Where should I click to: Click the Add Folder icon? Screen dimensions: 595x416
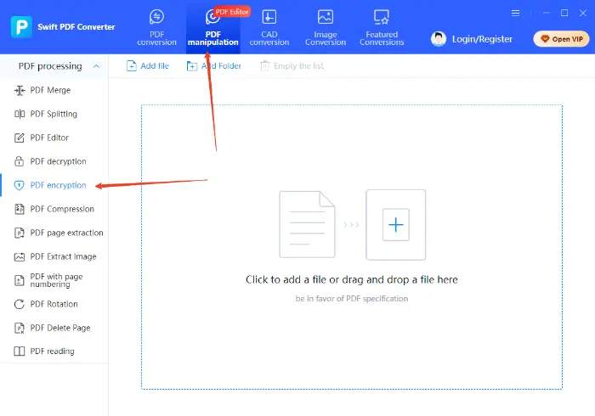point(191,66)
